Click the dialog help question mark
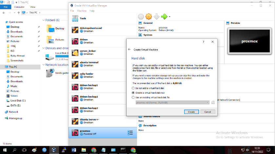Image resolution: width=275 pixels, height=154 pixels. (x=204, y=42)
